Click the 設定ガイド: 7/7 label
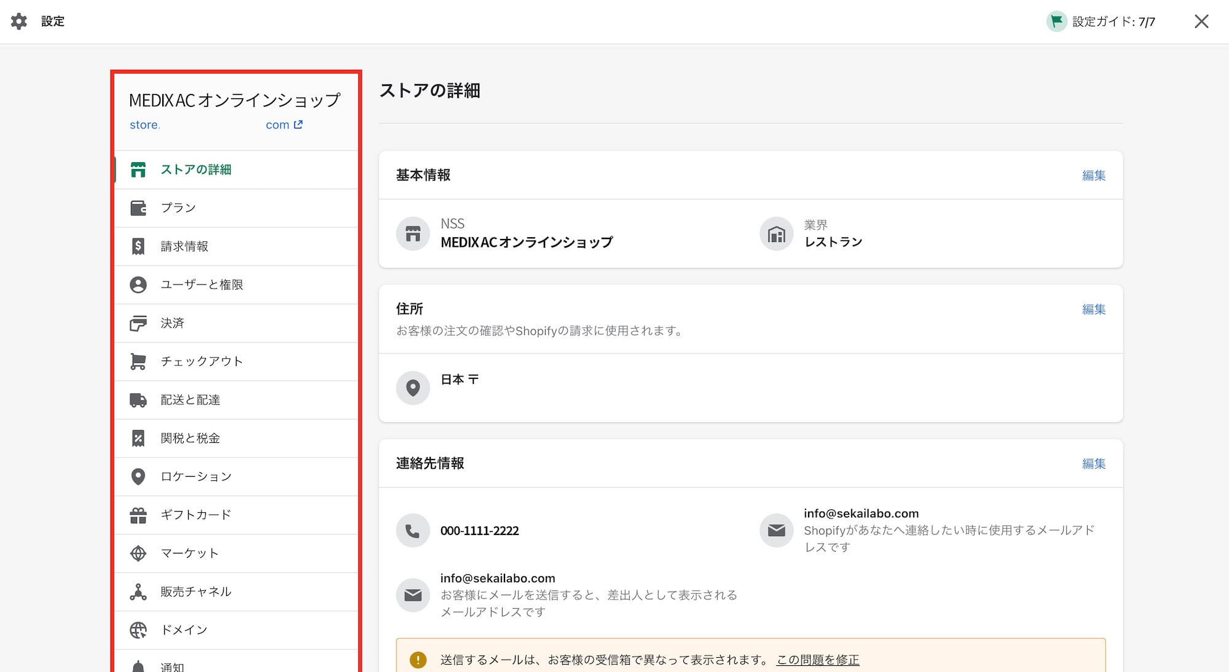The image size is (1229, 672). tap(1113, 21)
